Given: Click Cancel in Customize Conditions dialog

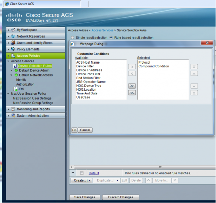Looking at the screenshot, I should pyautogui.click(x=85, y=130).
